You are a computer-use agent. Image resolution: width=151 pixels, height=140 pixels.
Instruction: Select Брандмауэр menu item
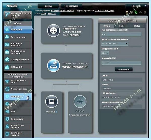pos(18,119)
